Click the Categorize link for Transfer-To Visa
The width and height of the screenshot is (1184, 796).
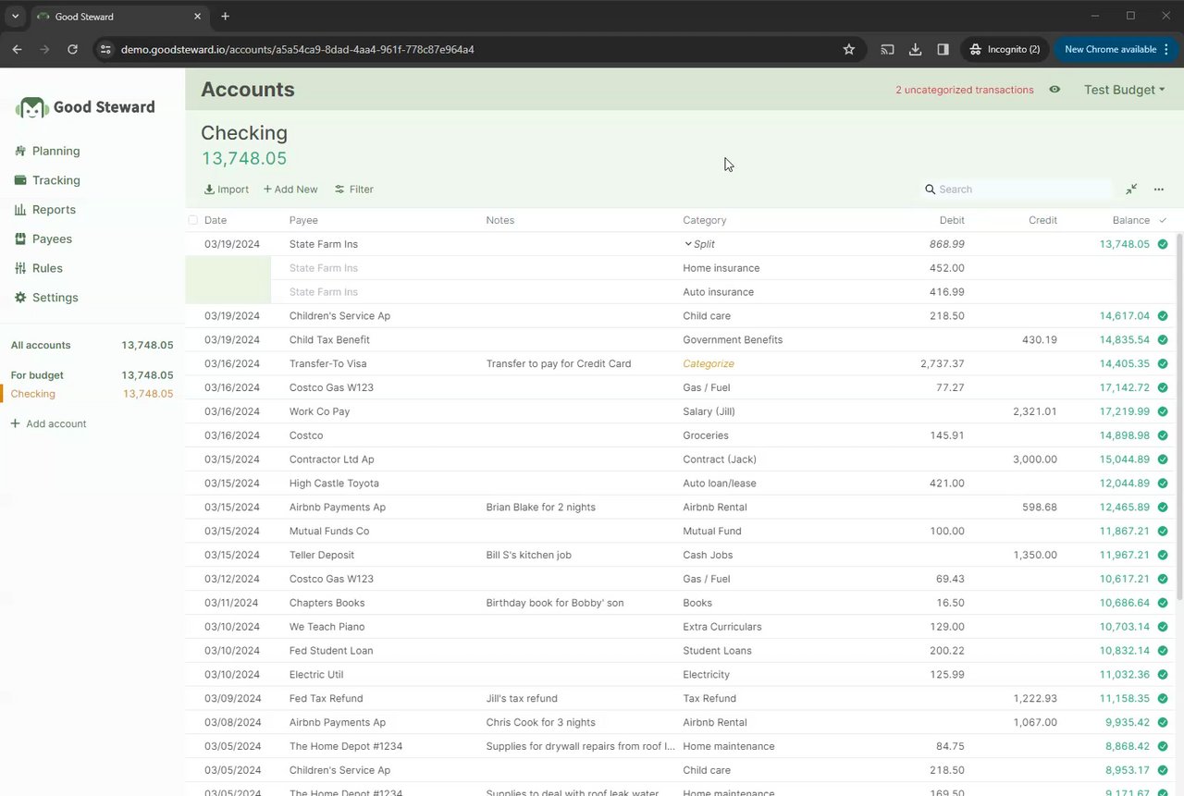click(x=708, y=364)
